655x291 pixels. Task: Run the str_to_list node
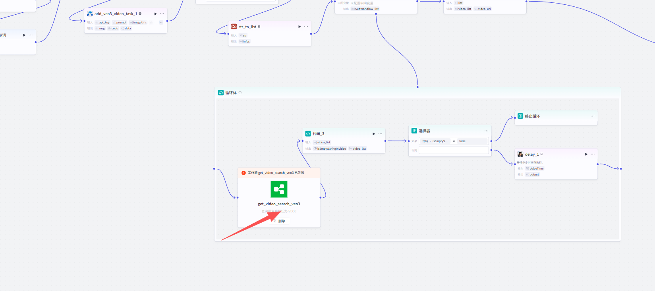[x=299, y=27]
